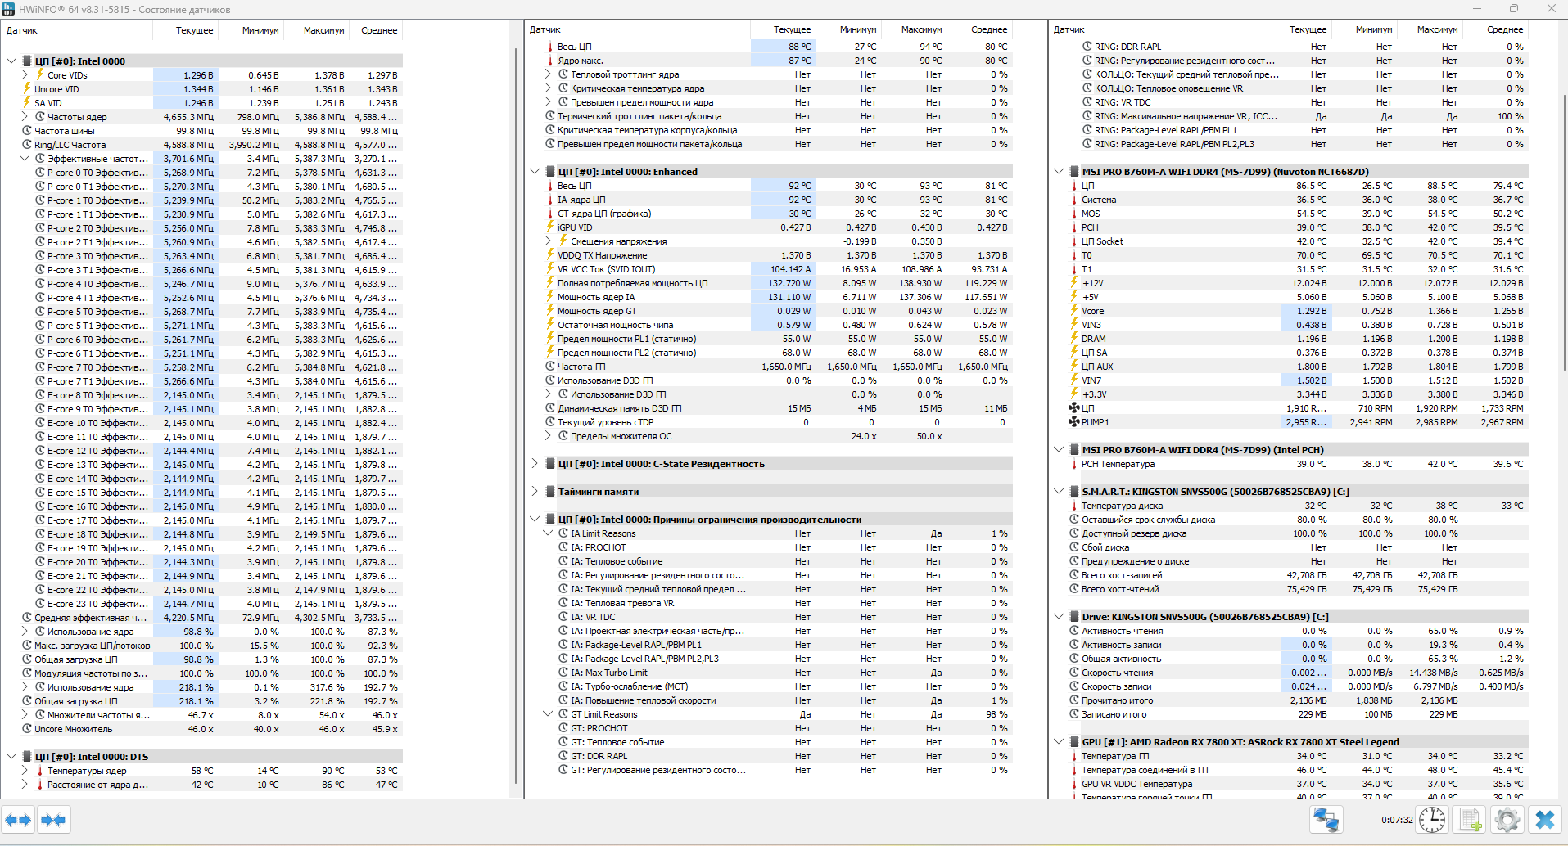1568x846 pixels.
Task: Click the clock icon beside Макс. загрузка ЦП/потоков
Action: click(x=27, y=646)
